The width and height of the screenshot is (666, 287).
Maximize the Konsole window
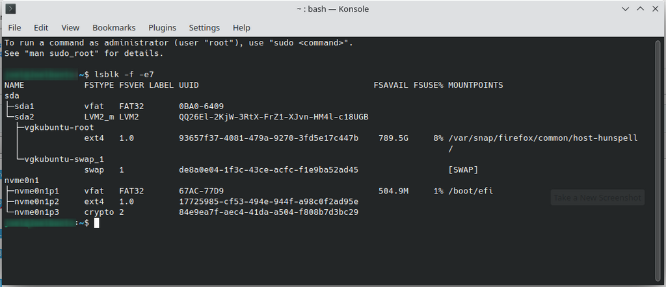click(x=641, y=9)
